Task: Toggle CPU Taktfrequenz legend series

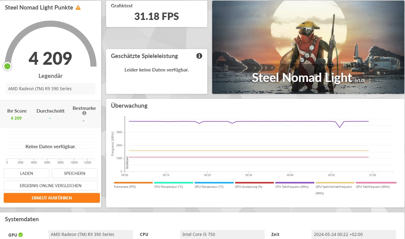Action: coord(295,185)
